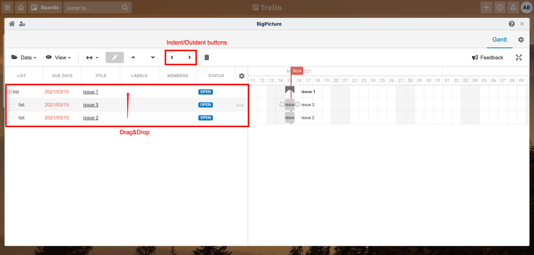Click the plus create button in header
The image size is (534, 255).
point(486,7)
